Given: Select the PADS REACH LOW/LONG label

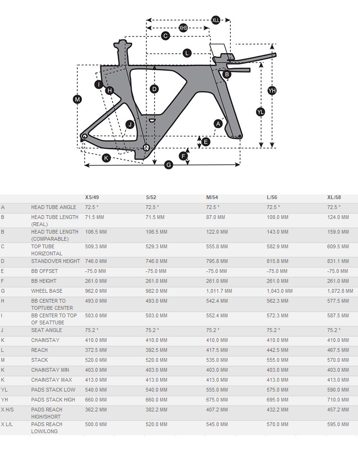Looking at the screenshot, I should (x=47, y=428).
